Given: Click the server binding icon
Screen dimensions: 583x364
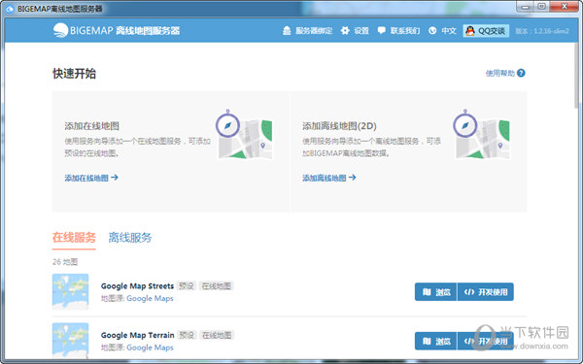Looking at the screenshot, I should tap(287, 30).
